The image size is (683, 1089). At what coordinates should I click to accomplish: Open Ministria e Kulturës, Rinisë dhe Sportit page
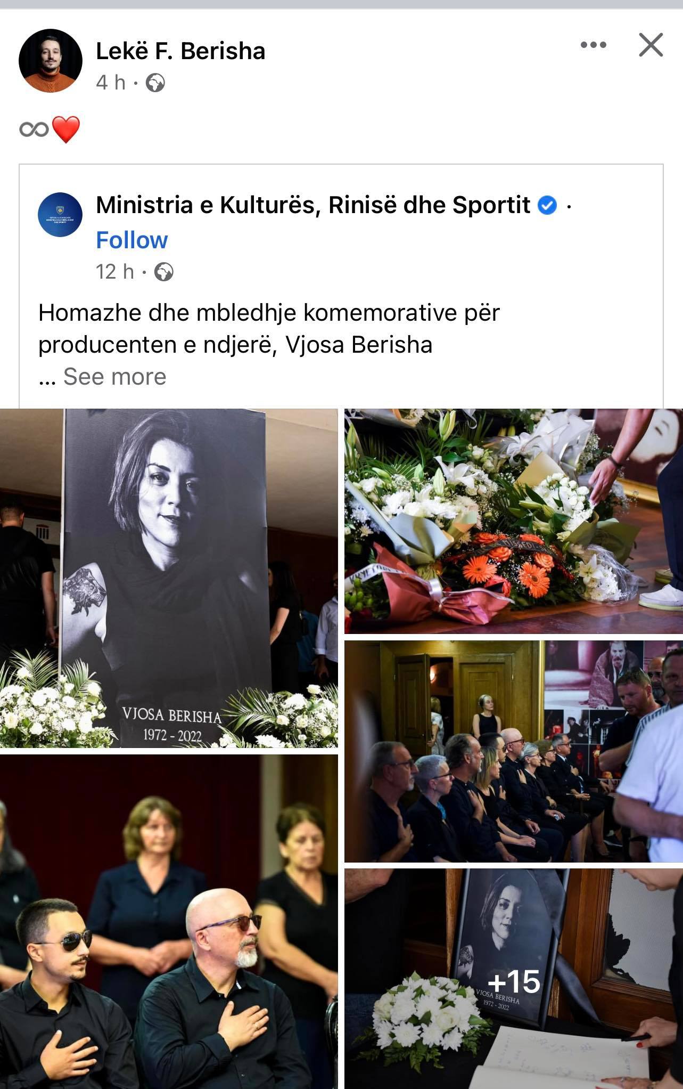tap(313, 205)
